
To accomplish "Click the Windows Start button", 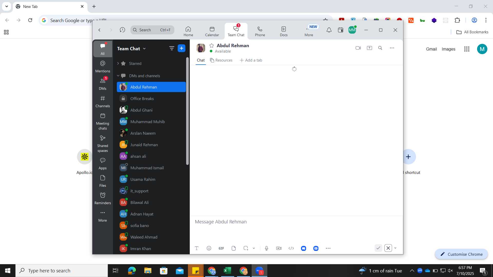I will (7, 271).
